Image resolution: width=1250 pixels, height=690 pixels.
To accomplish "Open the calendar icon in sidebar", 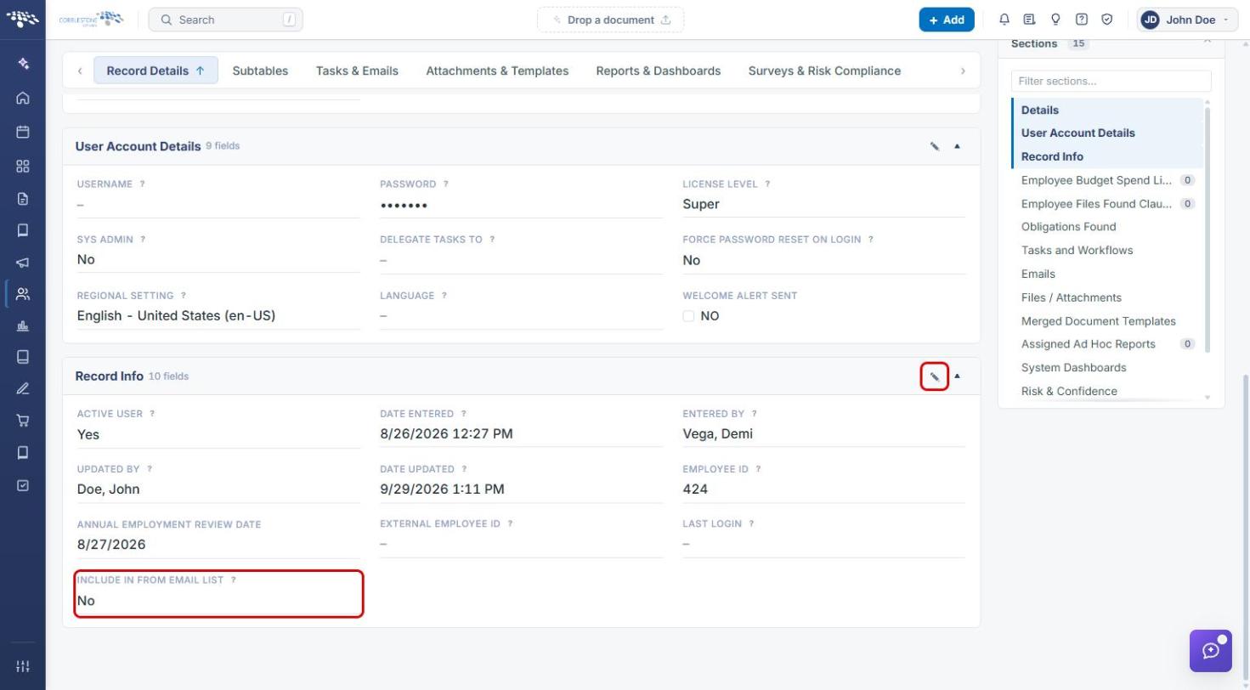I will [x=23, y=132].
